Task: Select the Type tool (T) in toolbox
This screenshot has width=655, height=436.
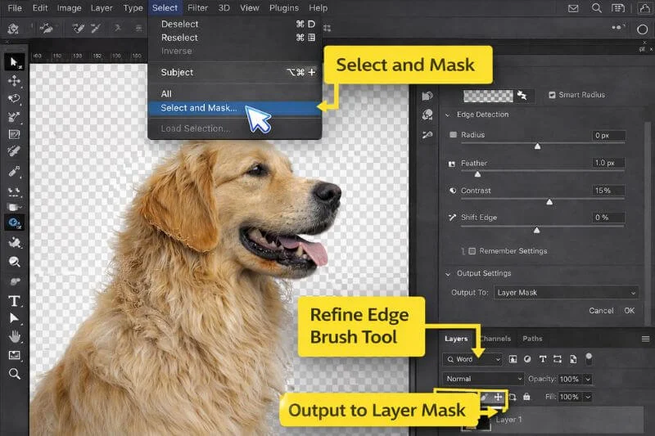Action: tap(14, 301)
